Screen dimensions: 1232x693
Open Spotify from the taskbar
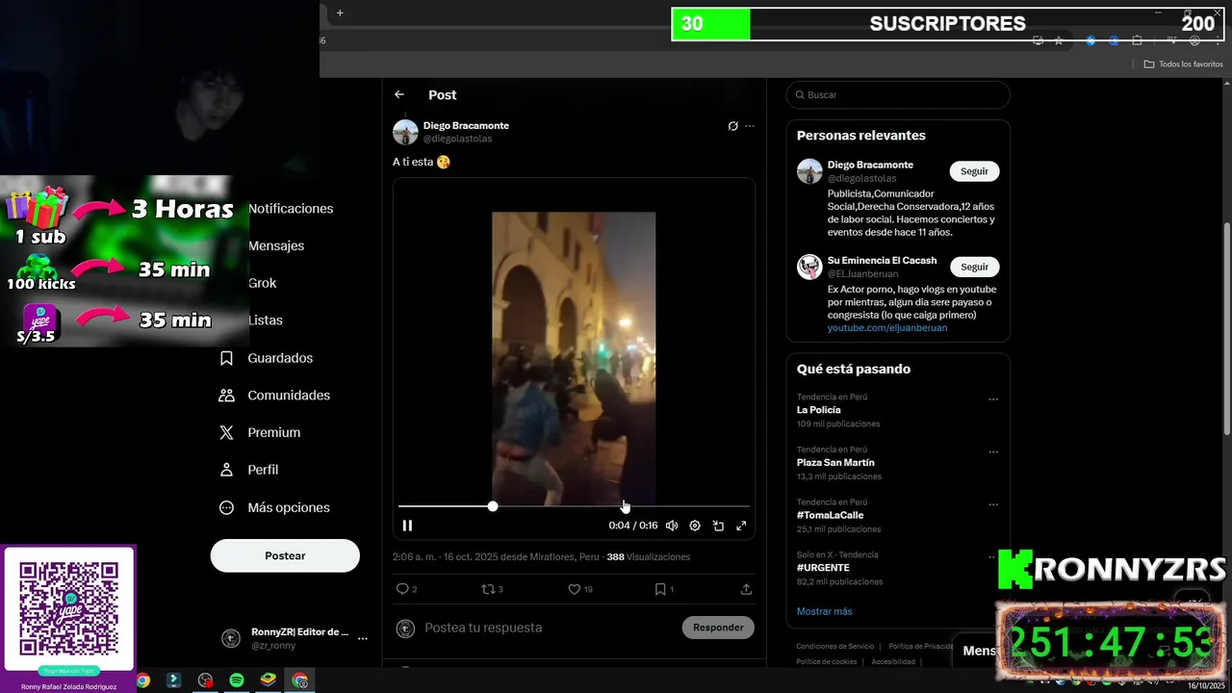(x=237, y=680)
